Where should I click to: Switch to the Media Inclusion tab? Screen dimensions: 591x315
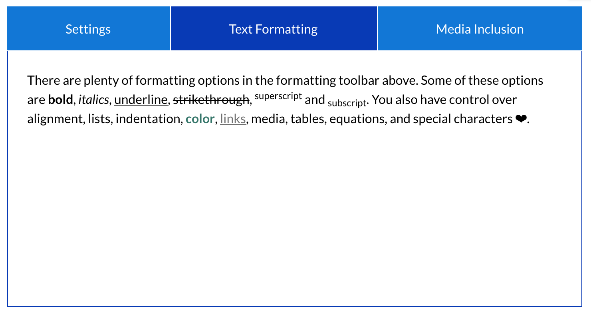pos(480,29)
